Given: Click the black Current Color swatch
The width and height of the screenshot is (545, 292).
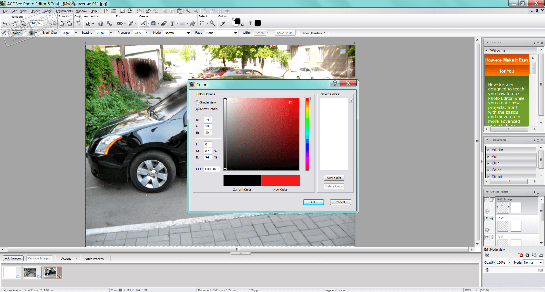Looking at the screenshot, I should pyautogui.click(x=242, y=180).
